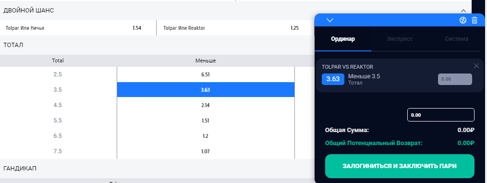Click the 6.5 total row label
Screen dimensions: 487x183
point(58,136)
